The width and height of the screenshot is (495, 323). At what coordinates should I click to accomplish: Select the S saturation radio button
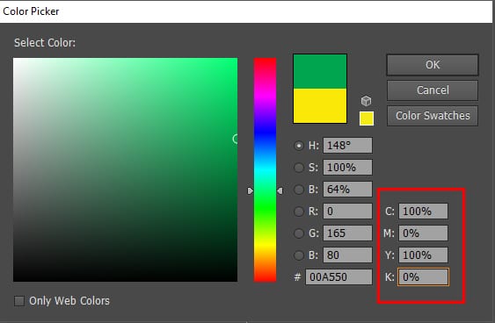[x=299, y=168]
